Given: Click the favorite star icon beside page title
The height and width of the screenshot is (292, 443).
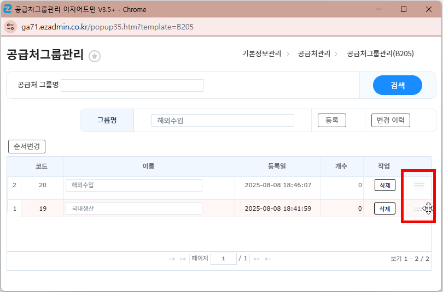Looking at the screenshot, I should pos(95,56).
